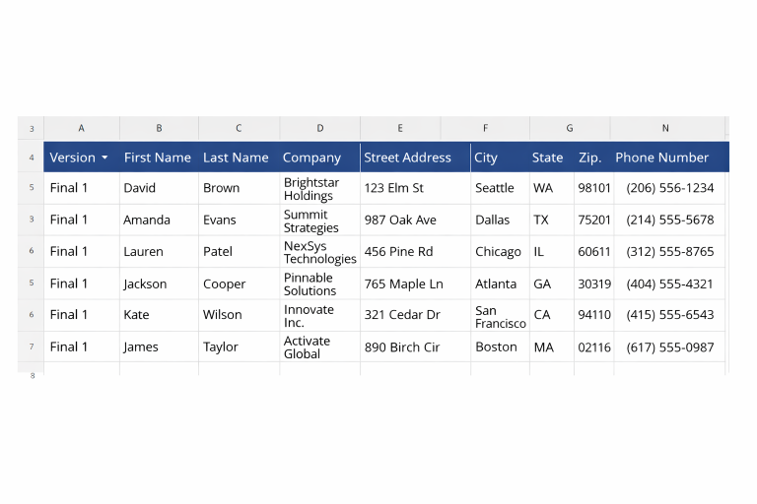The height and width of the screenshot is (504, 757).
Task: Select the Wilson last name cell
Action: pos(239,315)
